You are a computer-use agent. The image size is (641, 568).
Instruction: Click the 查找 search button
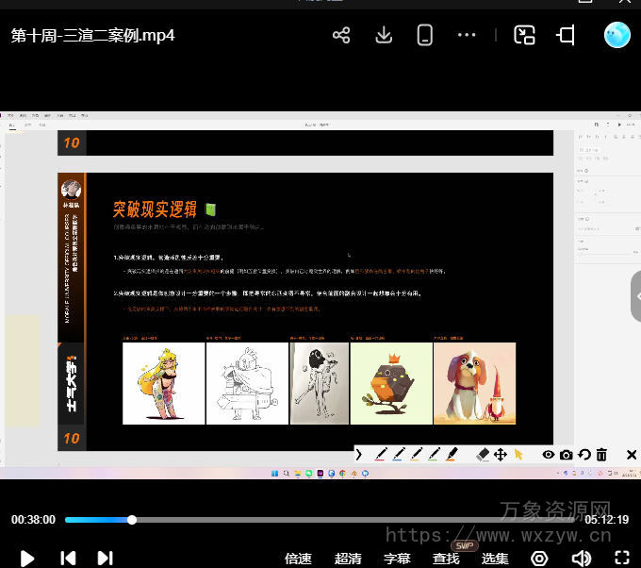(x=446, y=558)
